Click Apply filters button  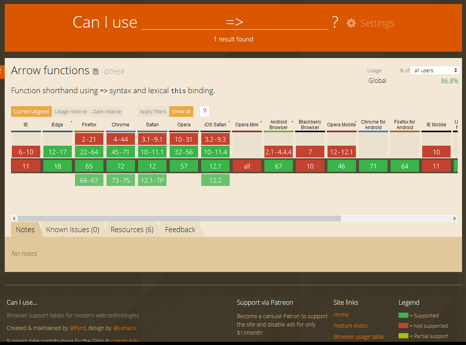(153, 112)
